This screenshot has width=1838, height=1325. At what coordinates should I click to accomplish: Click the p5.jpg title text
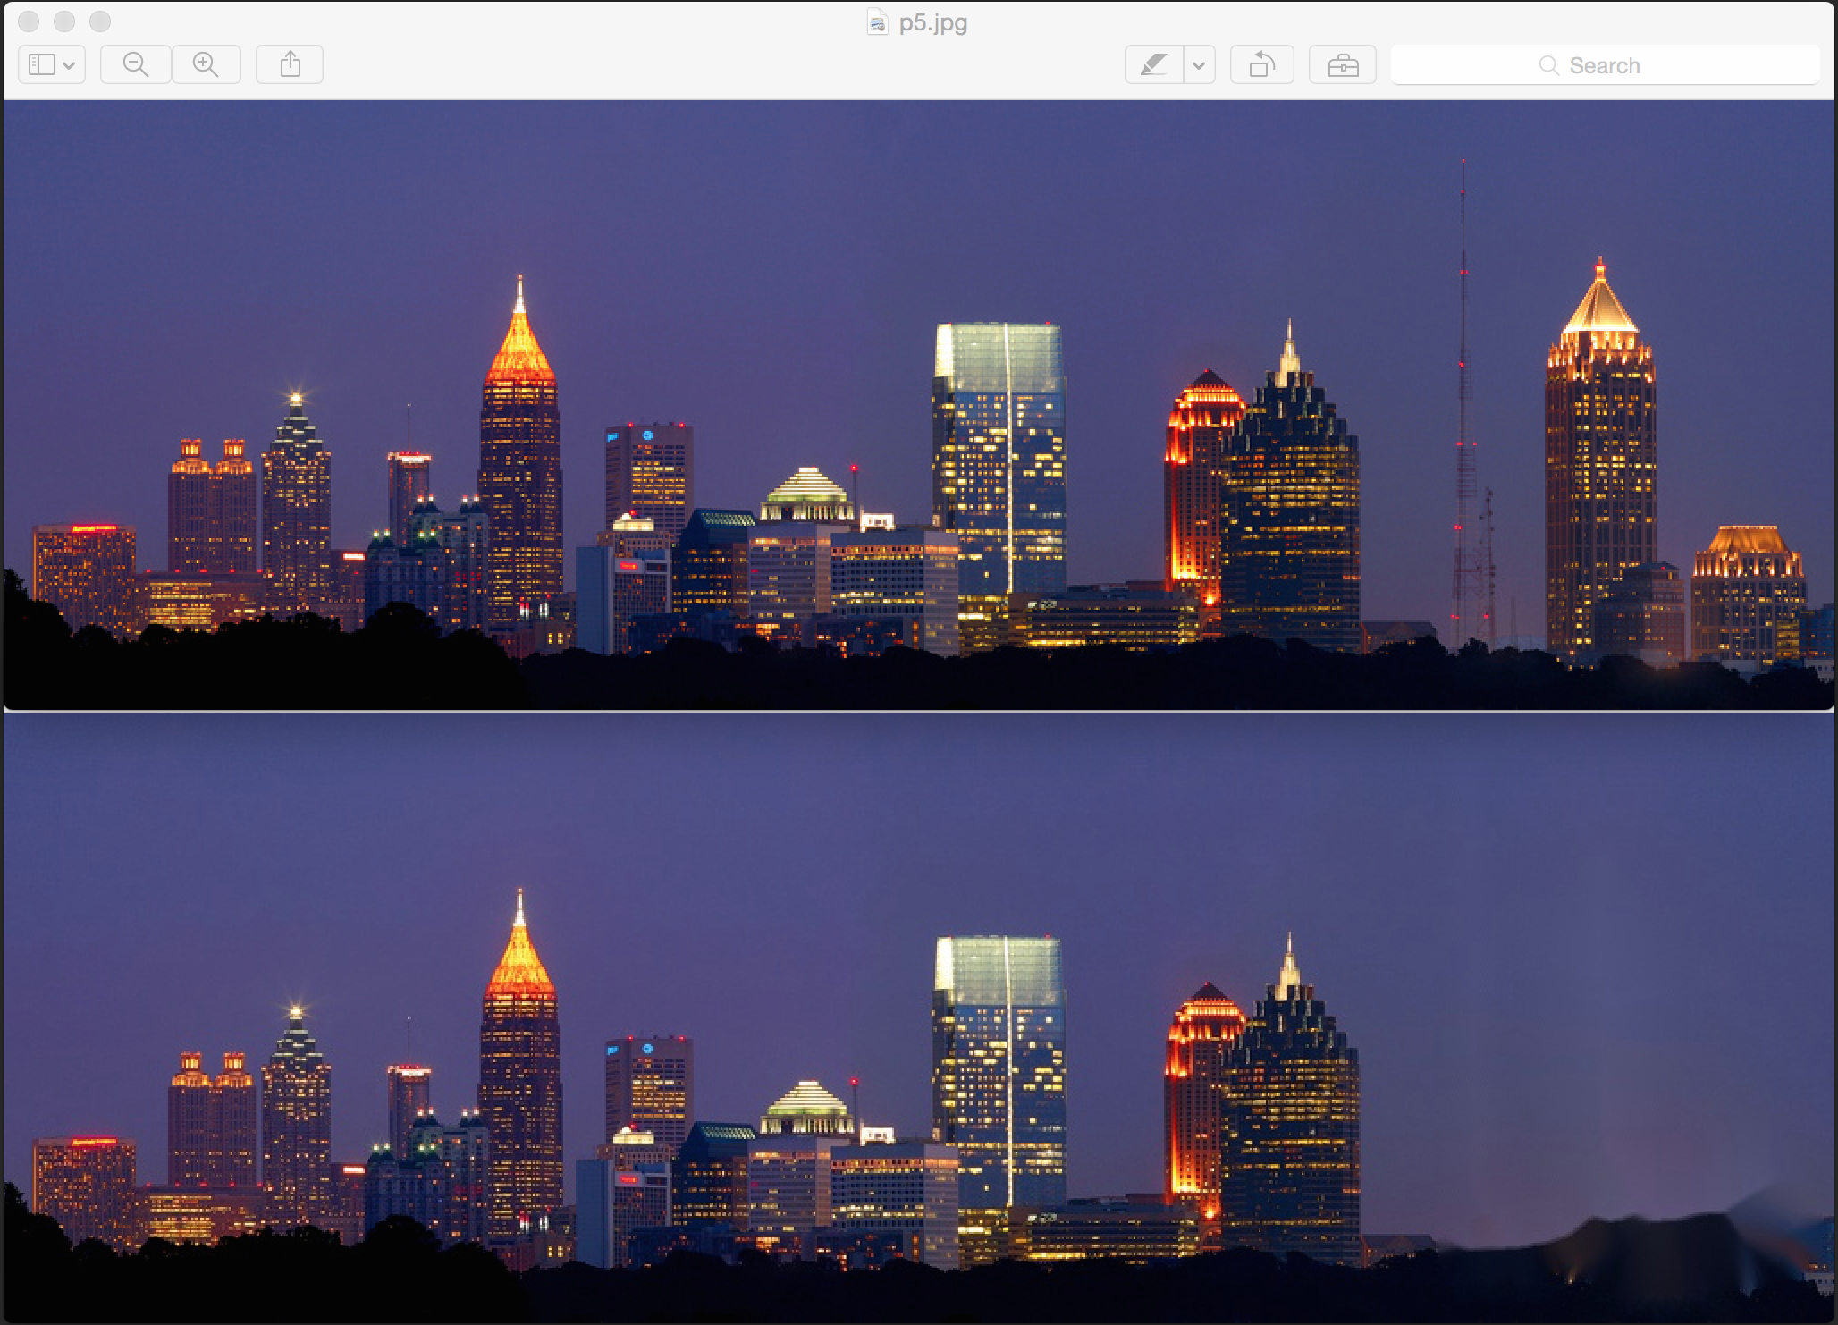pyautogui.click(x=933, y=21)
